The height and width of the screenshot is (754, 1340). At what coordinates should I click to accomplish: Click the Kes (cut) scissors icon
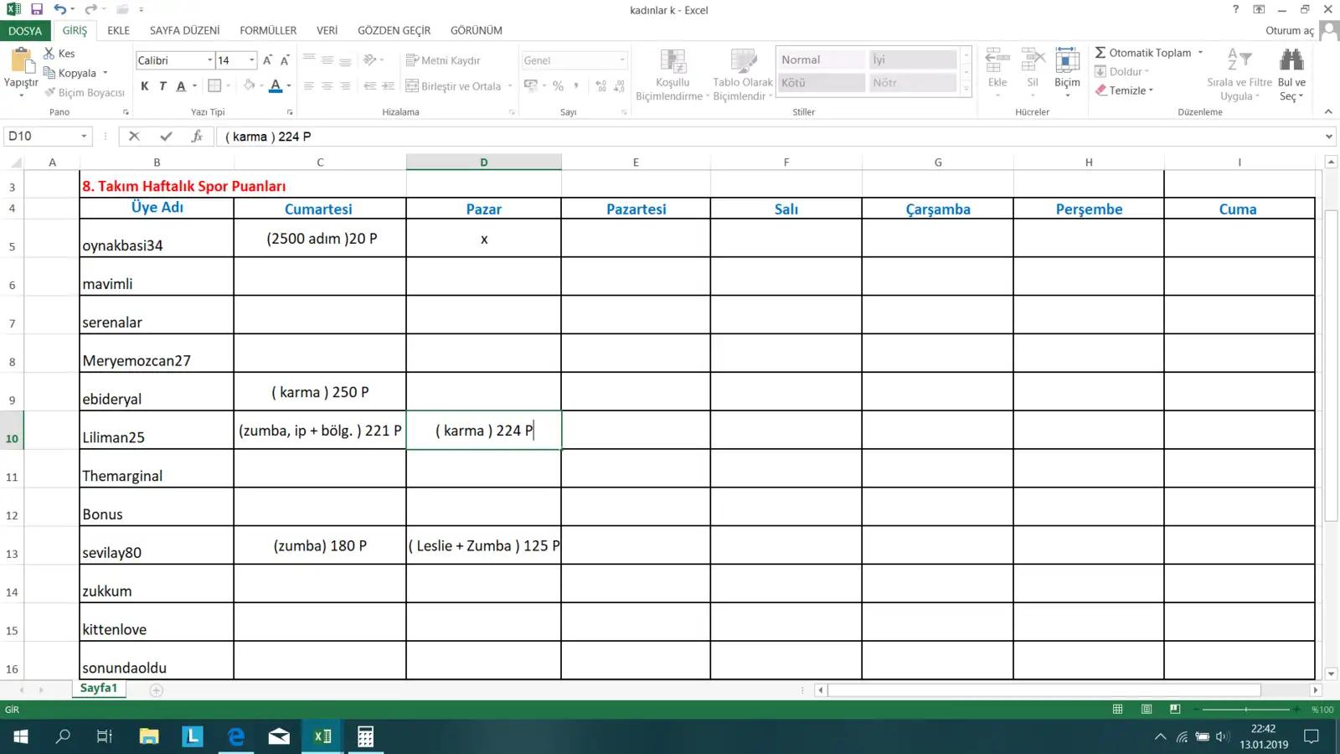[49, 53]
